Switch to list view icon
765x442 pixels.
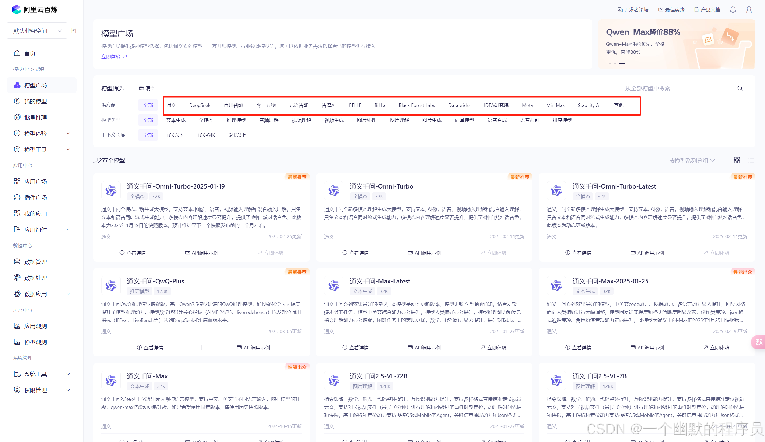point(751,160)
